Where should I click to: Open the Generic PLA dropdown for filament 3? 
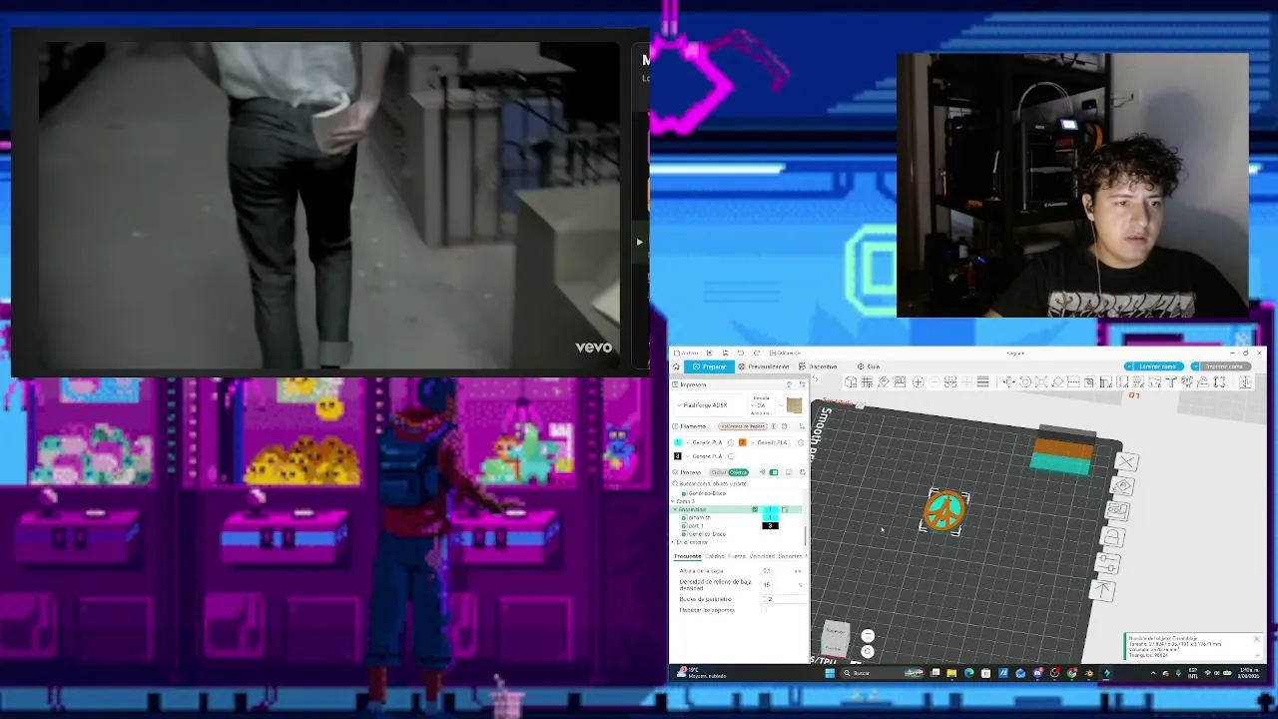(707, 456)
